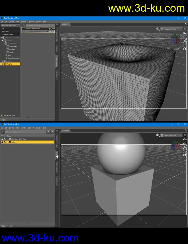
Task: Toggle visibility of MainCube_LW_Main in the Scene list
Action: 2,139
